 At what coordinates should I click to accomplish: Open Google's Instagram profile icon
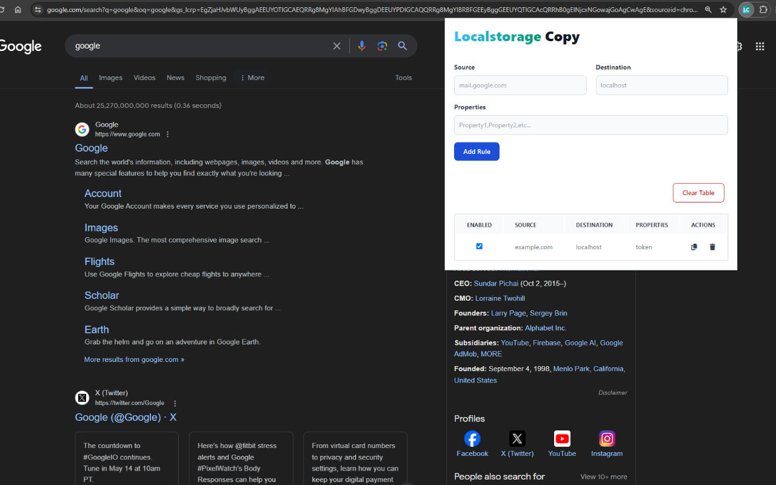607,438
